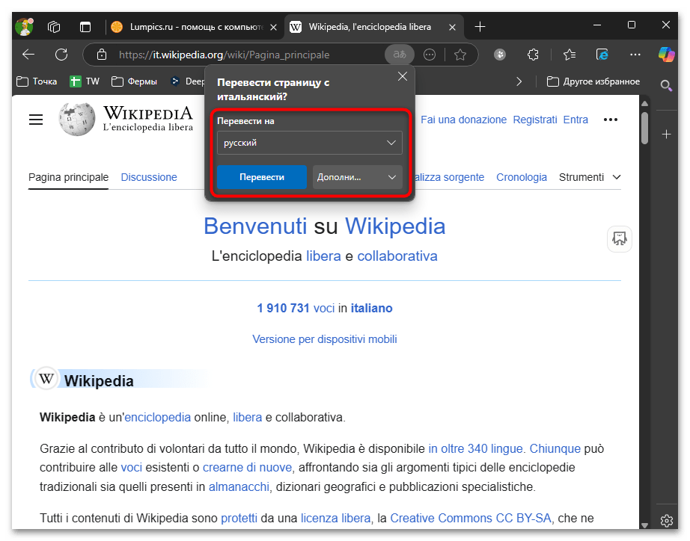Click the Registrati link

pyautogui.click(x=534, y=120)
